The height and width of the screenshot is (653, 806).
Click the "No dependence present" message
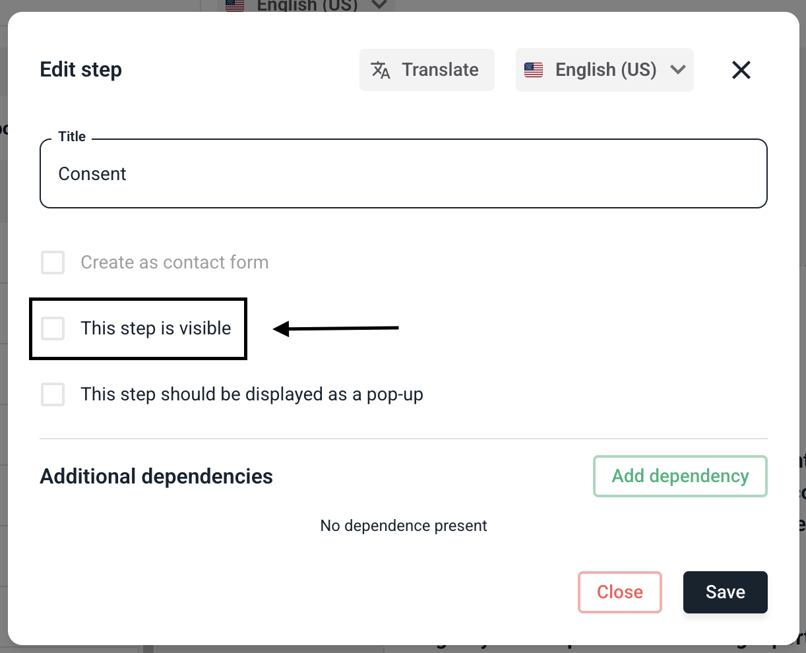pos(404,526)
